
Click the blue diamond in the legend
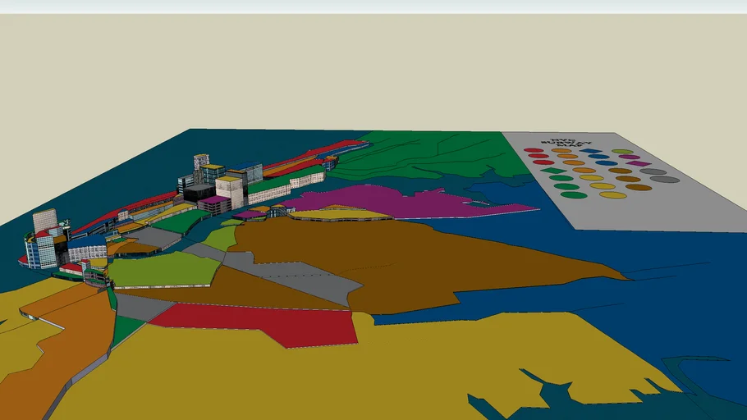[590, 151]
